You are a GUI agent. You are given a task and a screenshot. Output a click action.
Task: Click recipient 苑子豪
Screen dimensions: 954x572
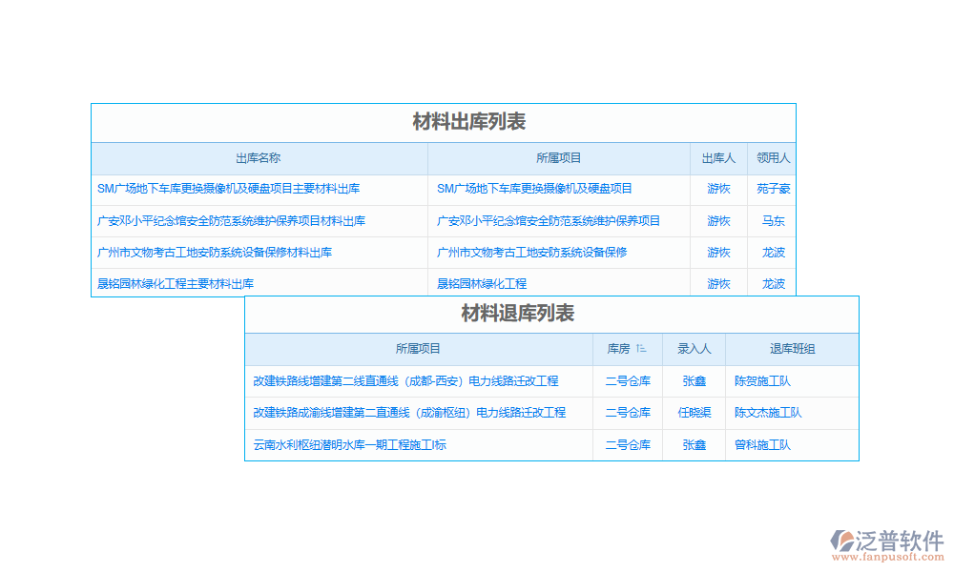pos(773,189)
